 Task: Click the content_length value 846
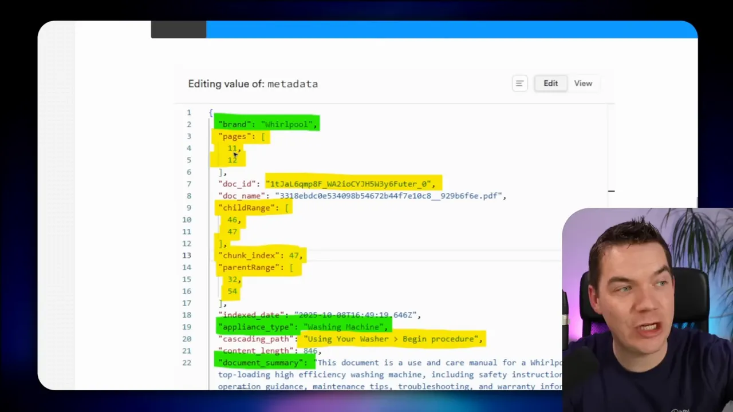pyautogui.click(x=312, y=351)
